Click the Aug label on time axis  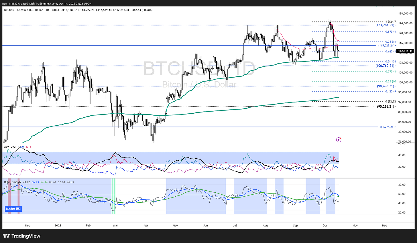pyautogui.click(x=265, y=226)
